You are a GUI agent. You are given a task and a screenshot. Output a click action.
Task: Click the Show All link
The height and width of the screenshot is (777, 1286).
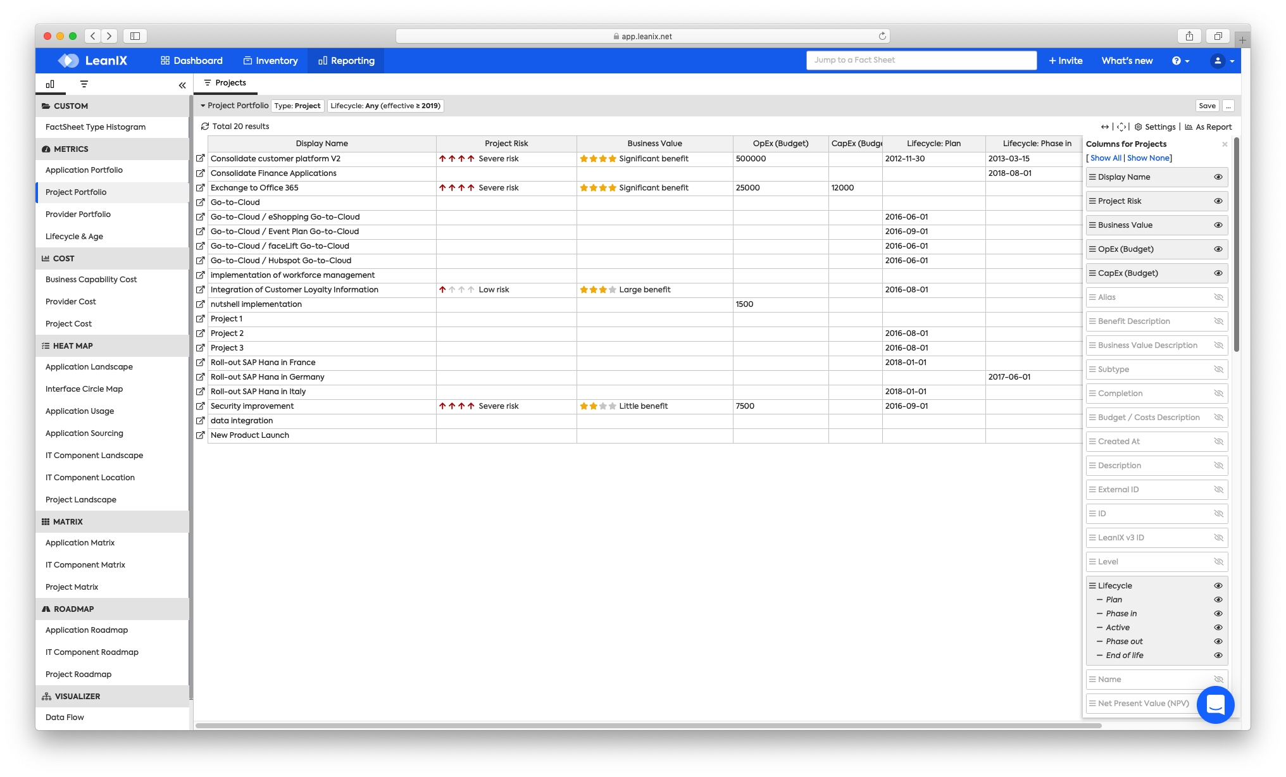tap(1106, 158)
